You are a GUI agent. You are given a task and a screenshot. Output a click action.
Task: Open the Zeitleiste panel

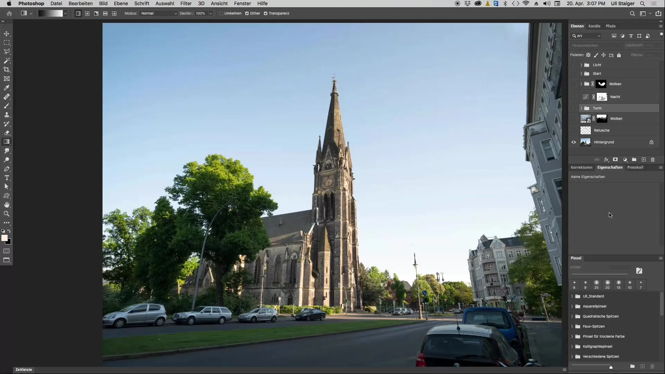pyautogui.click(x=24, y=369)
